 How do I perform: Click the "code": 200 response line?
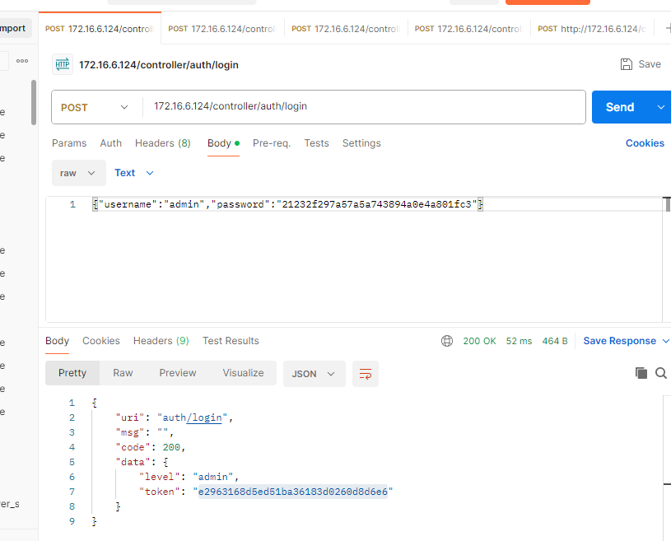point(150,447)
